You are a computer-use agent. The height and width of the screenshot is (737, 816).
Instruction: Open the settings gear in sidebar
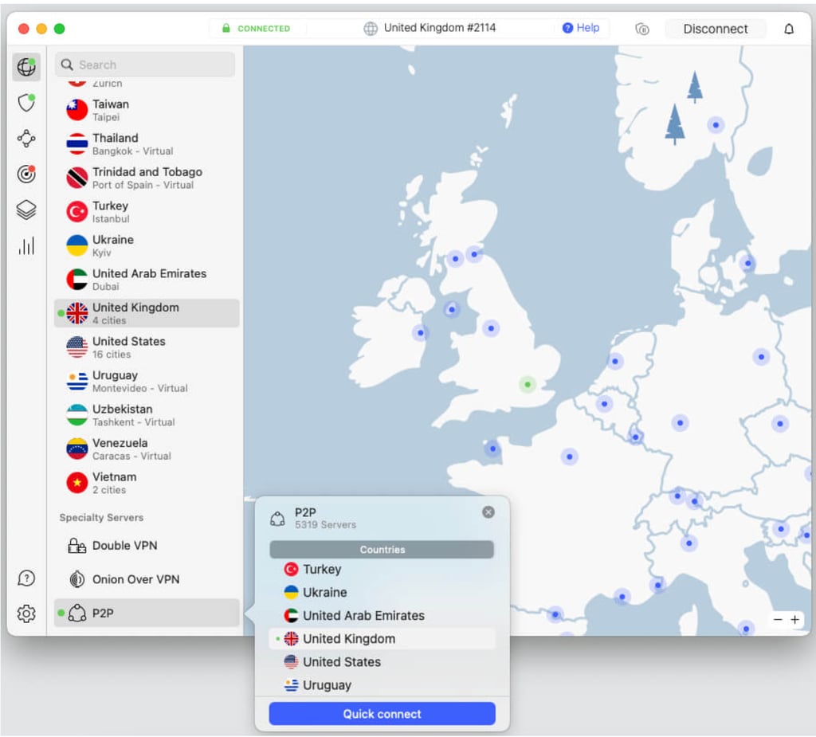26,614
